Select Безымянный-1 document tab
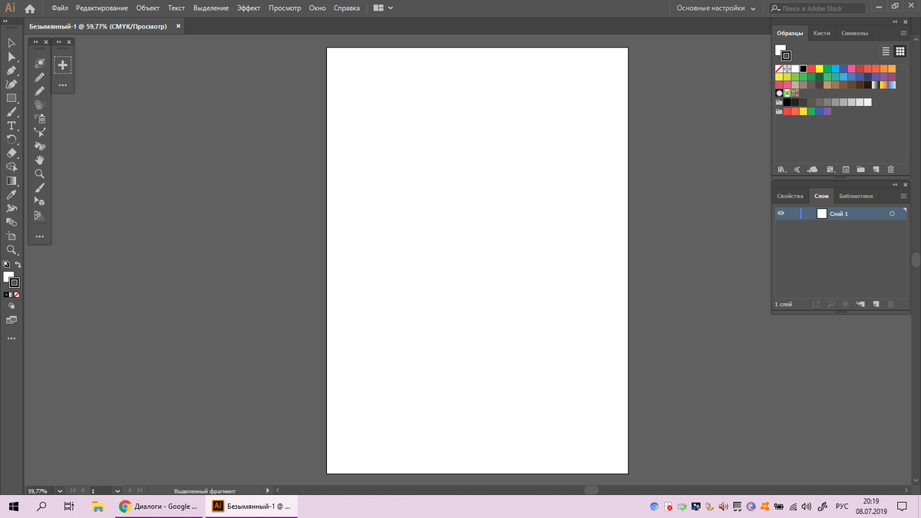The width and height of the screenshot is (921, 518). [97, 26]
